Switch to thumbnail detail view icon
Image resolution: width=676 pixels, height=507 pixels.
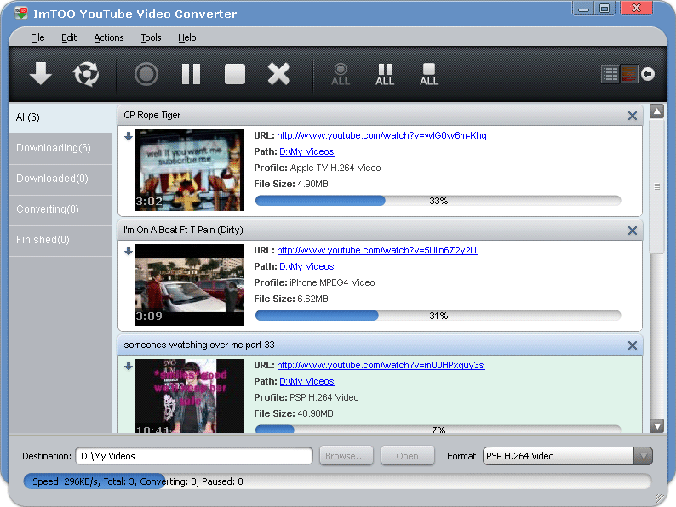click(x=629, y=74)
